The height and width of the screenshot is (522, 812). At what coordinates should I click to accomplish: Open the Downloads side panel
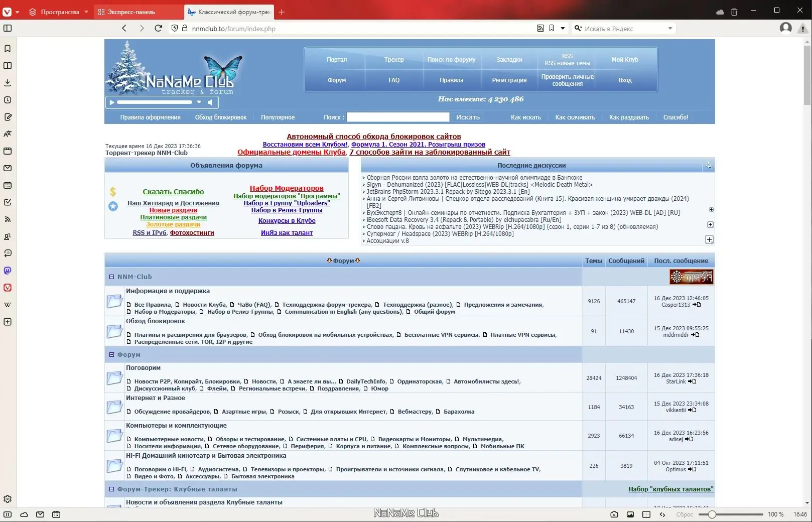point(8,83)
